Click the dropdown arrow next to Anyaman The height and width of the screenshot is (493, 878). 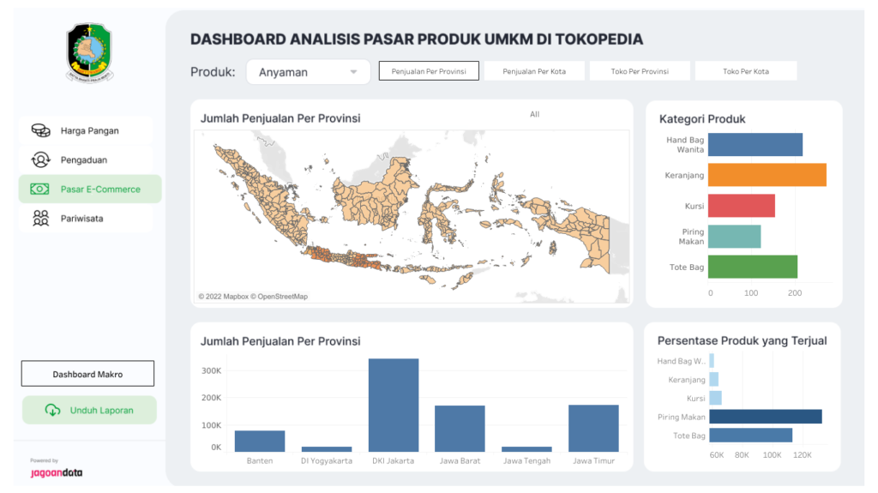point(353,72)
